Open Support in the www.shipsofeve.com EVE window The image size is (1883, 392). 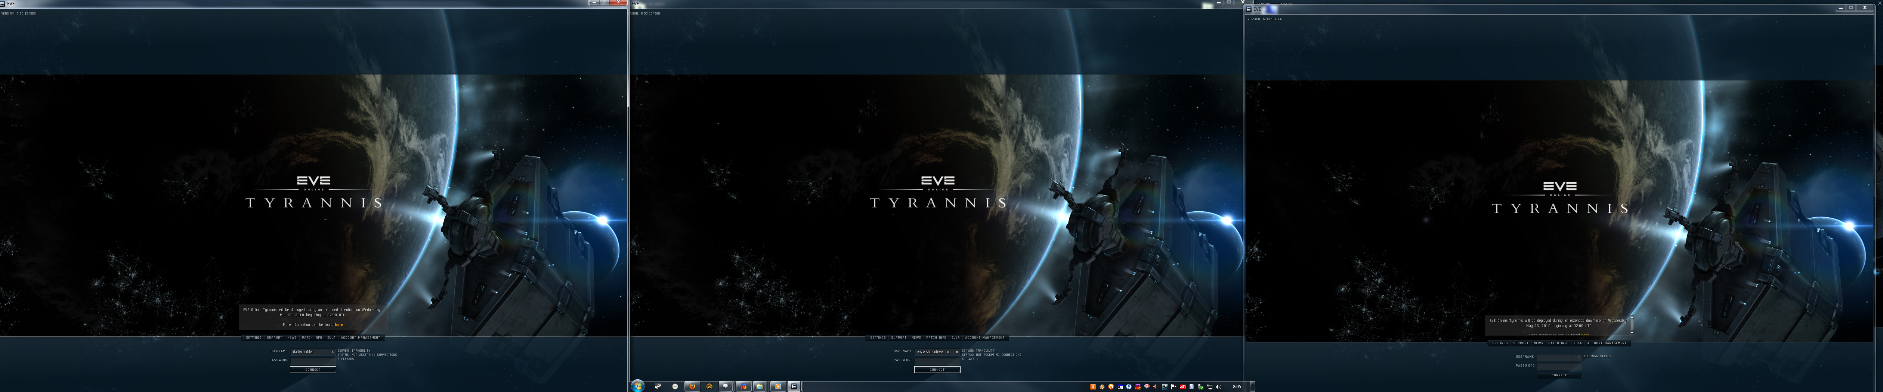point(899,337)
